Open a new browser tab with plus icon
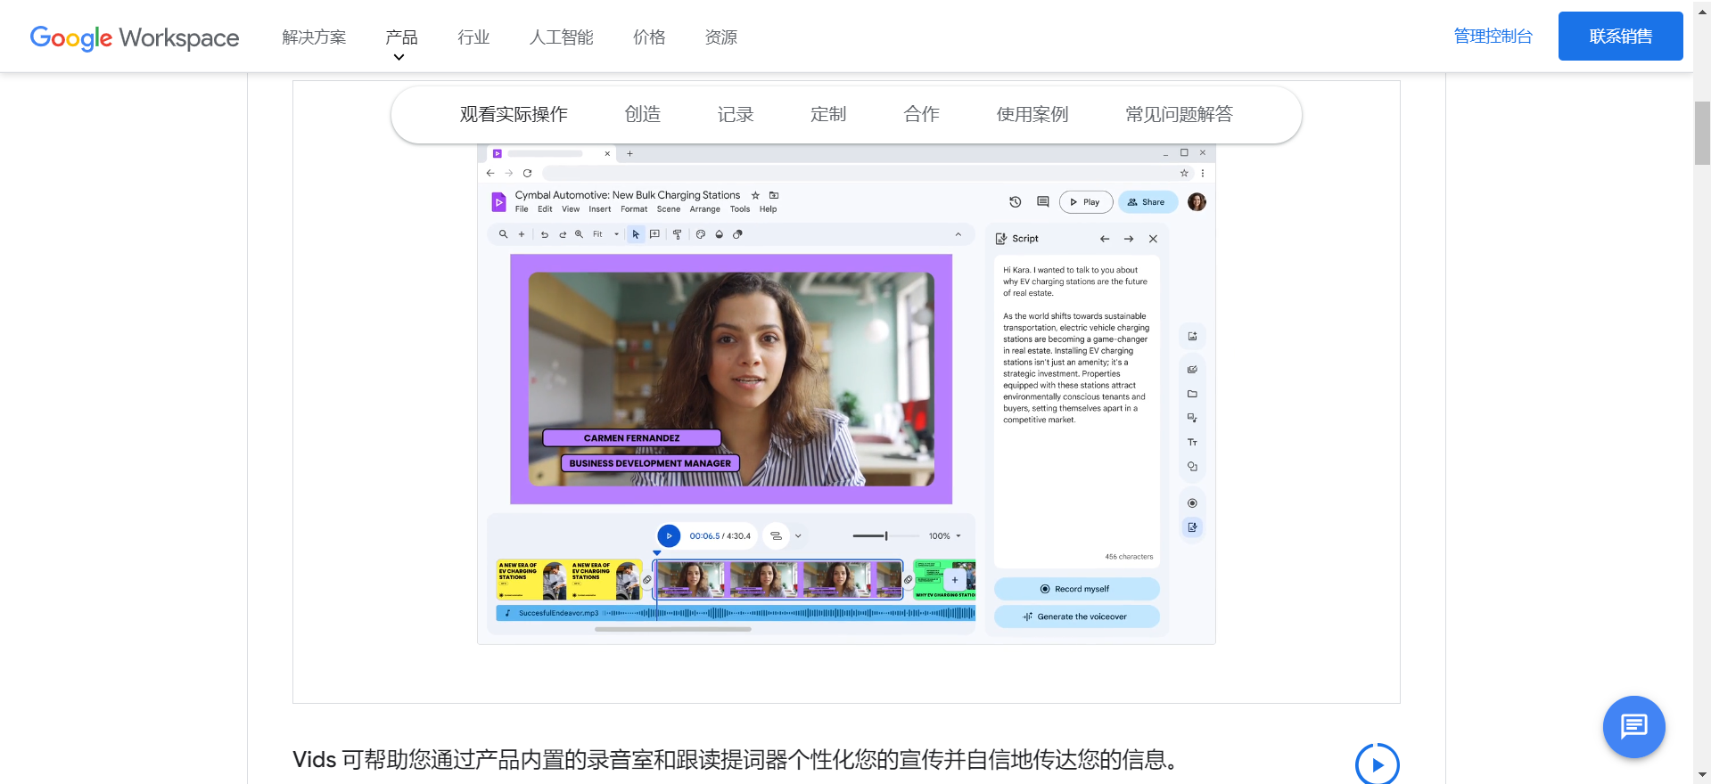The width and height of the screenshot is (1711, 784). click(x=629, y=153)
